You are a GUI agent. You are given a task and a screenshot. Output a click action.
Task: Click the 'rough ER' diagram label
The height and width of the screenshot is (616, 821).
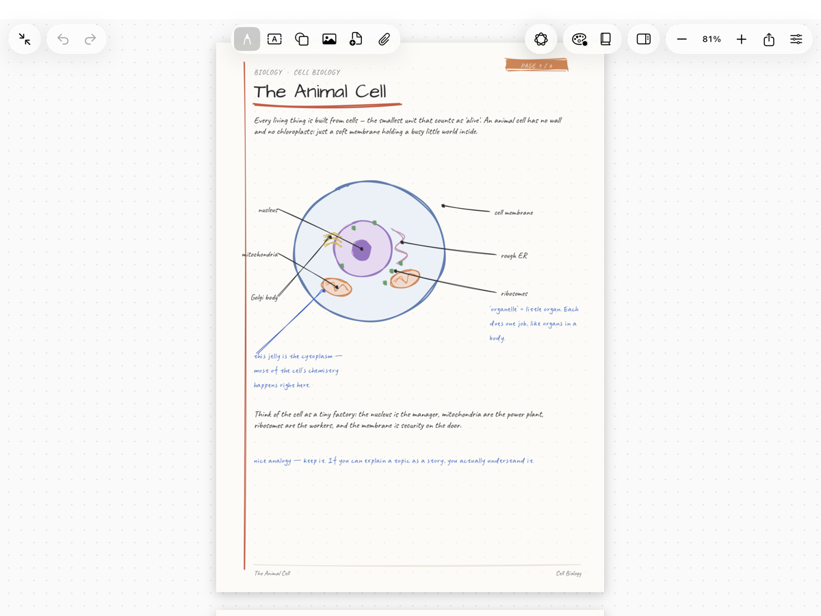[x=514, y=256]
